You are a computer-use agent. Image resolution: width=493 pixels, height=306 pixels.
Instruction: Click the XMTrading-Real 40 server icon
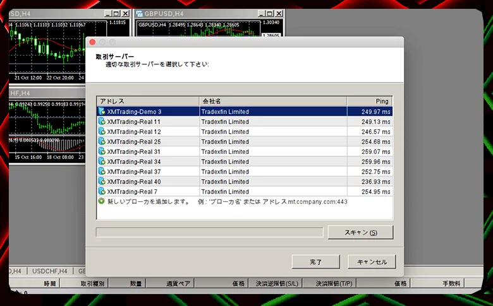coord(102,182)
